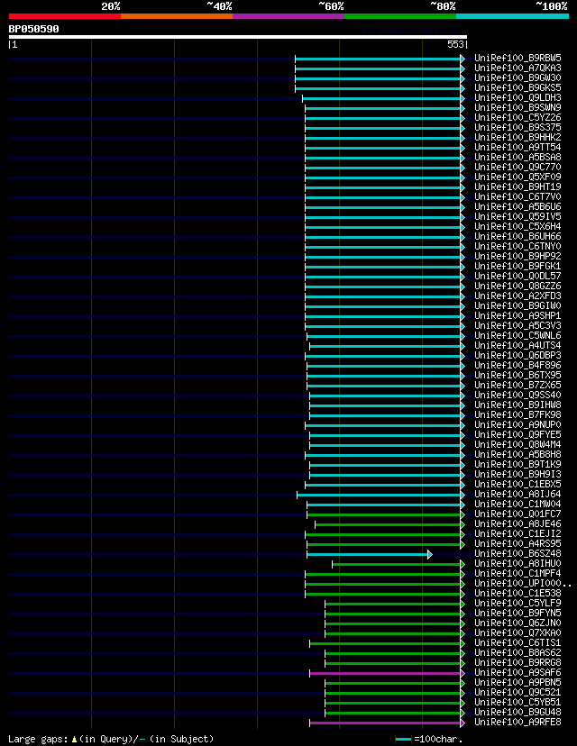
Task: Open hit UniRef100_C1MW04
Action: point(517,504)
